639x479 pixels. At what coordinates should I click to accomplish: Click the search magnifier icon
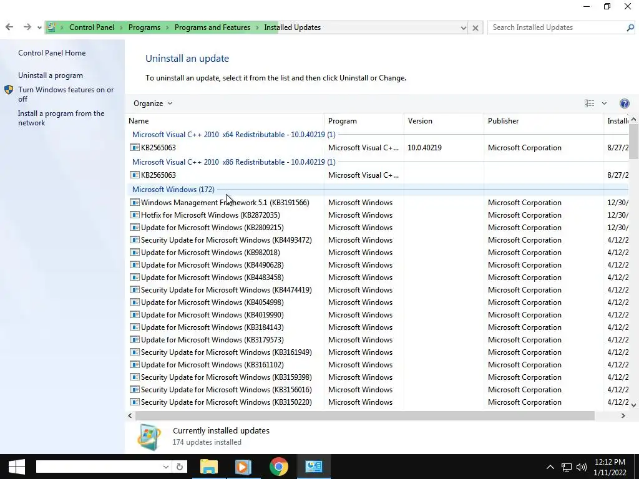point(630,27)
